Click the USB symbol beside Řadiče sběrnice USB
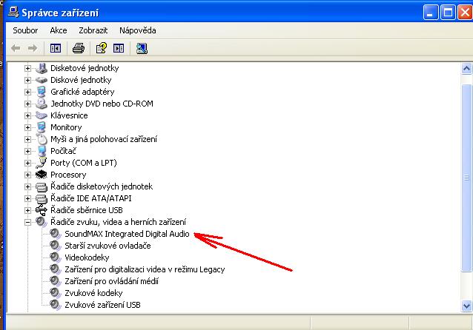 point(42,210)
